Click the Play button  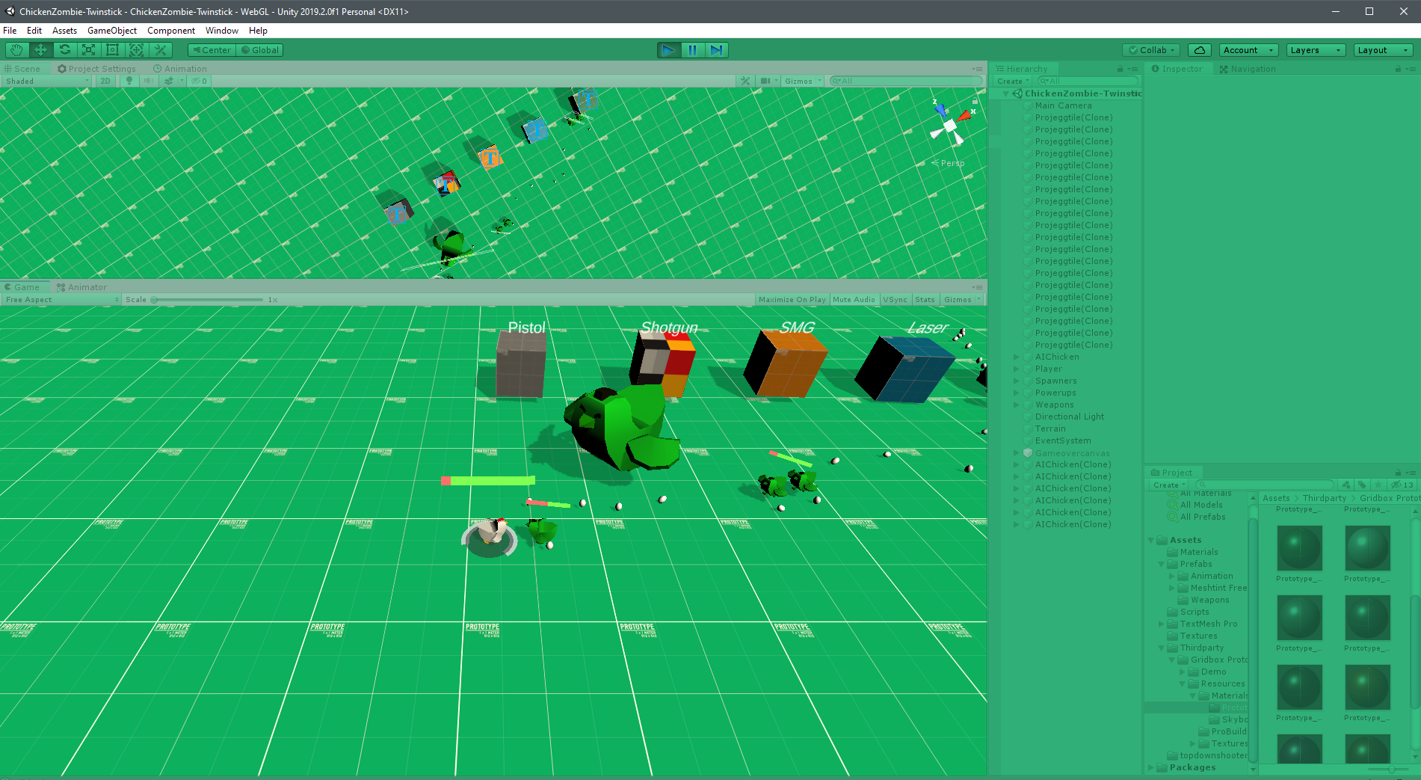[668, 50]
